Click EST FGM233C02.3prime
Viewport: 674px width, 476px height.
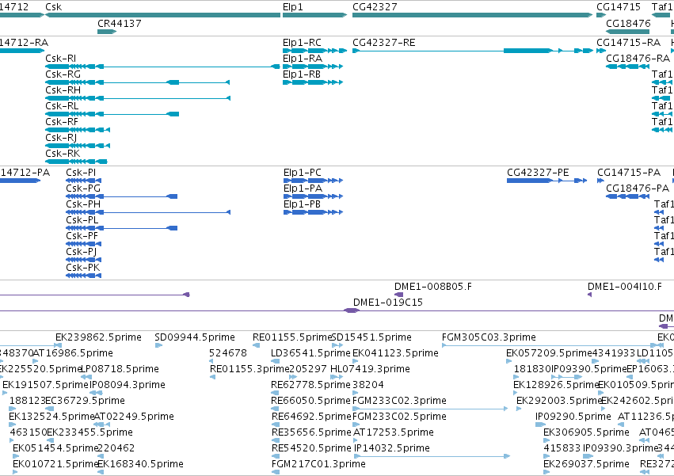[x=399, y=401]
